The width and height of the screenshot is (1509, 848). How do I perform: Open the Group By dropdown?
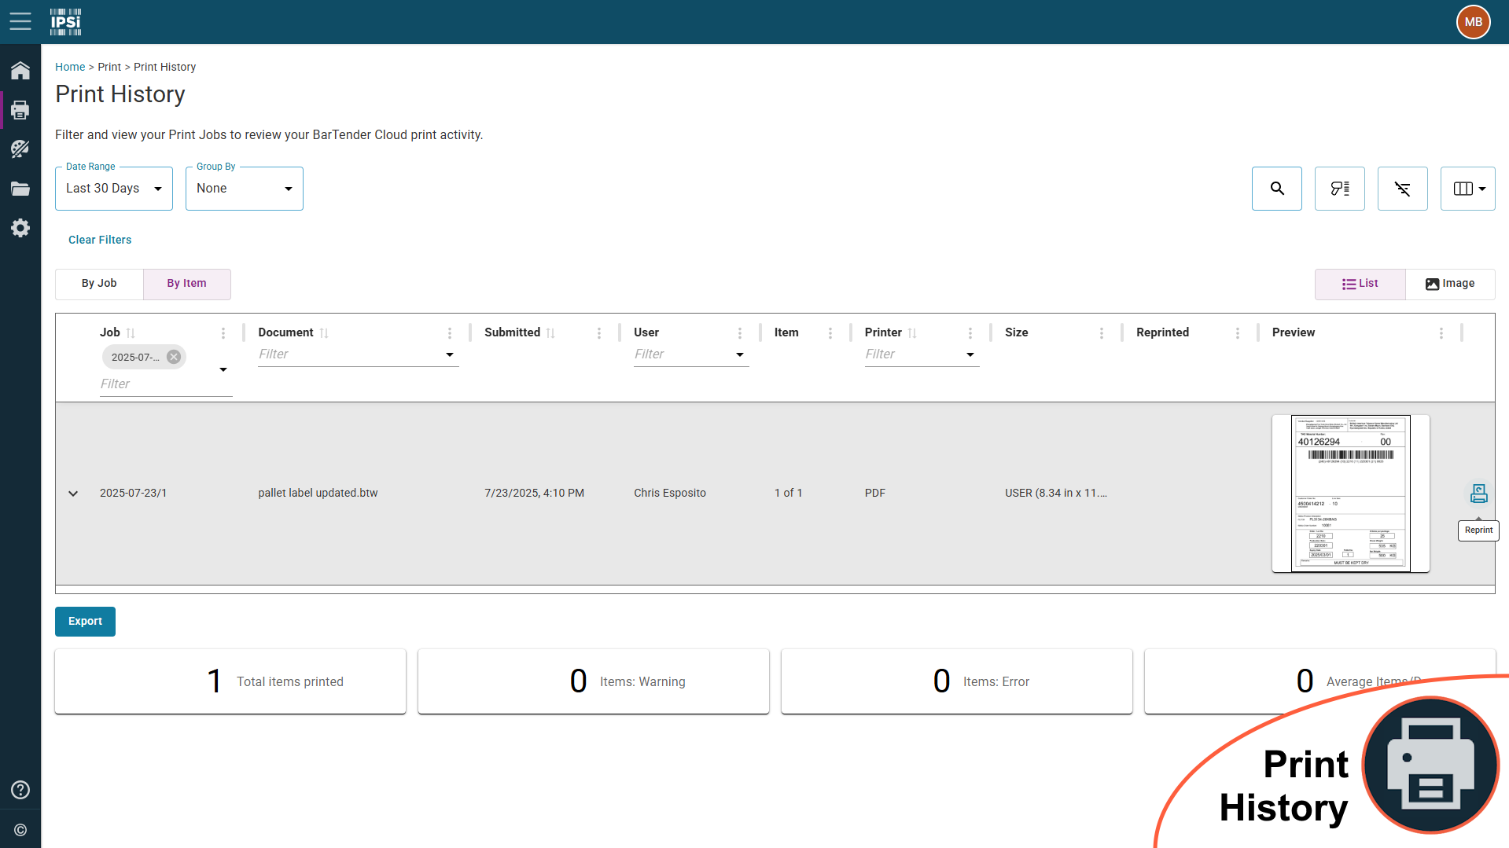click(245, 189)
